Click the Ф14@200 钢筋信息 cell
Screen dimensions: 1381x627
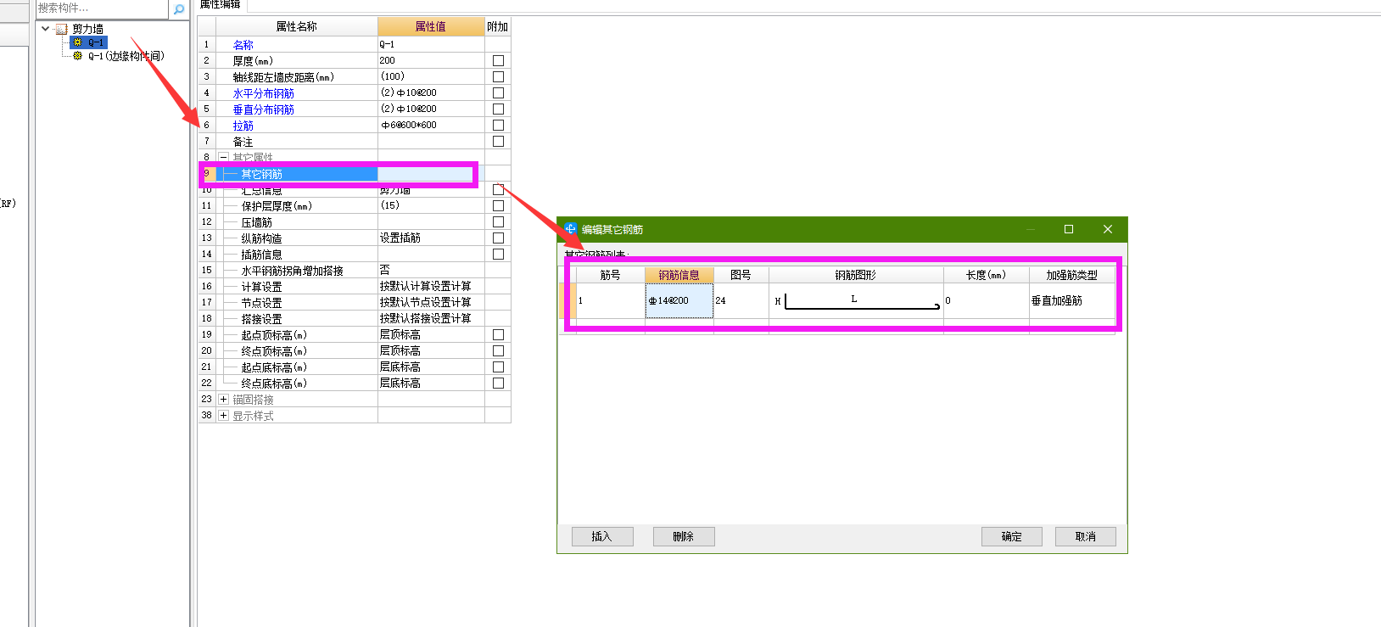679,301
